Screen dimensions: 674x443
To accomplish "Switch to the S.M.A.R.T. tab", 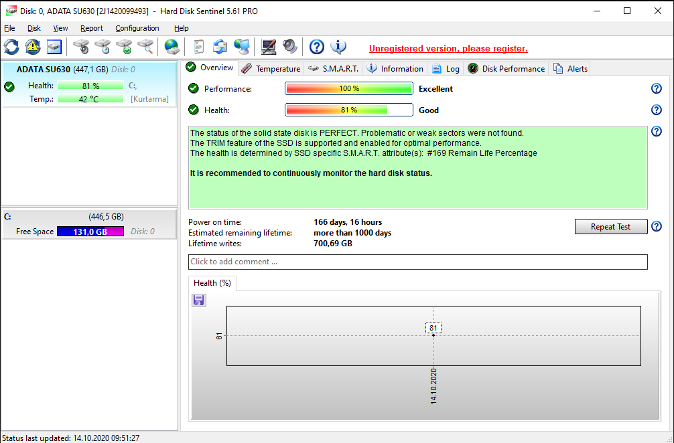I will point(334,69).
